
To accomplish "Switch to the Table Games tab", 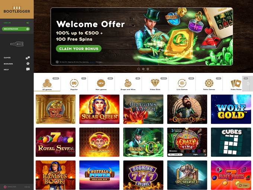I will pos(209,84).
